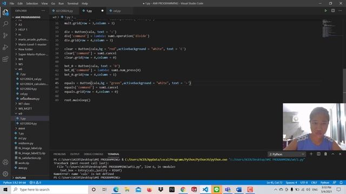Click the feedback icon in status bar
346x194 pixels.
pyautogui.click(x=335, y=183)
